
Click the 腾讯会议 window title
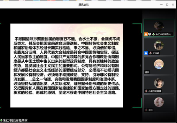click(x=83, y=4)
